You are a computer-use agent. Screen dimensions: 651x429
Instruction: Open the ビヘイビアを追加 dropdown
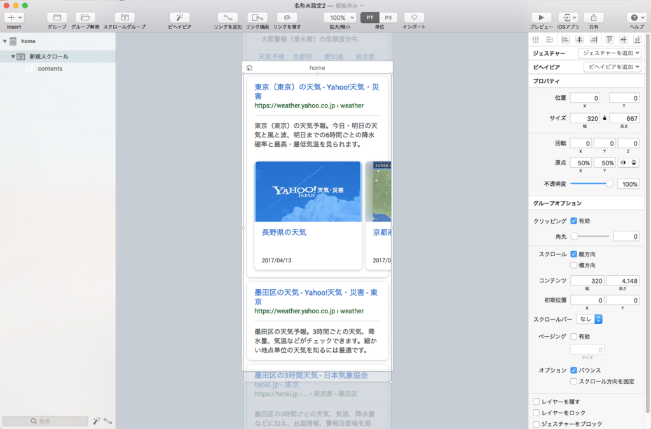click(612, 67)
